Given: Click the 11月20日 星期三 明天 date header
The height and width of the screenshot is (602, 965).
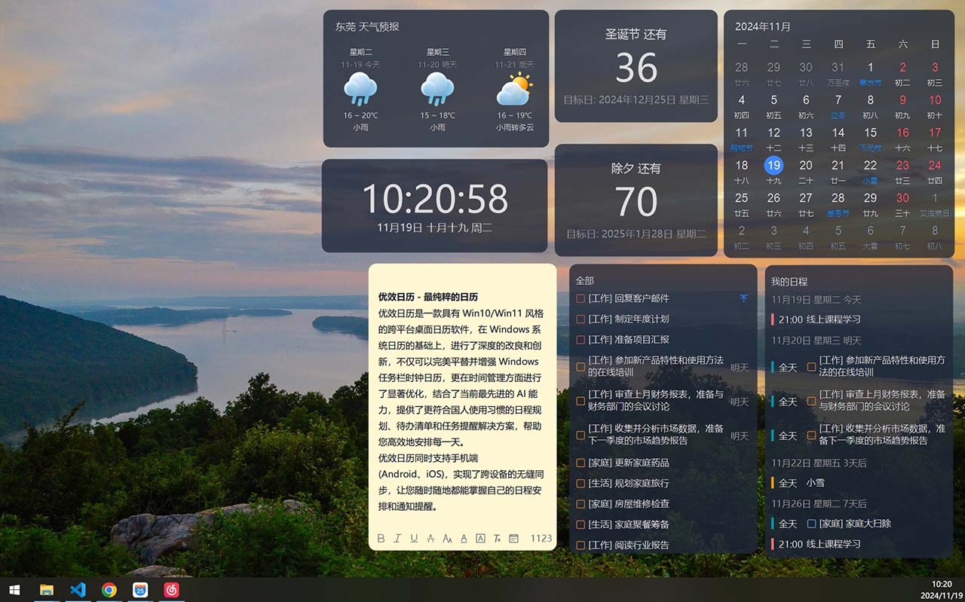Looking at the screenshot, I should [816, 341].
